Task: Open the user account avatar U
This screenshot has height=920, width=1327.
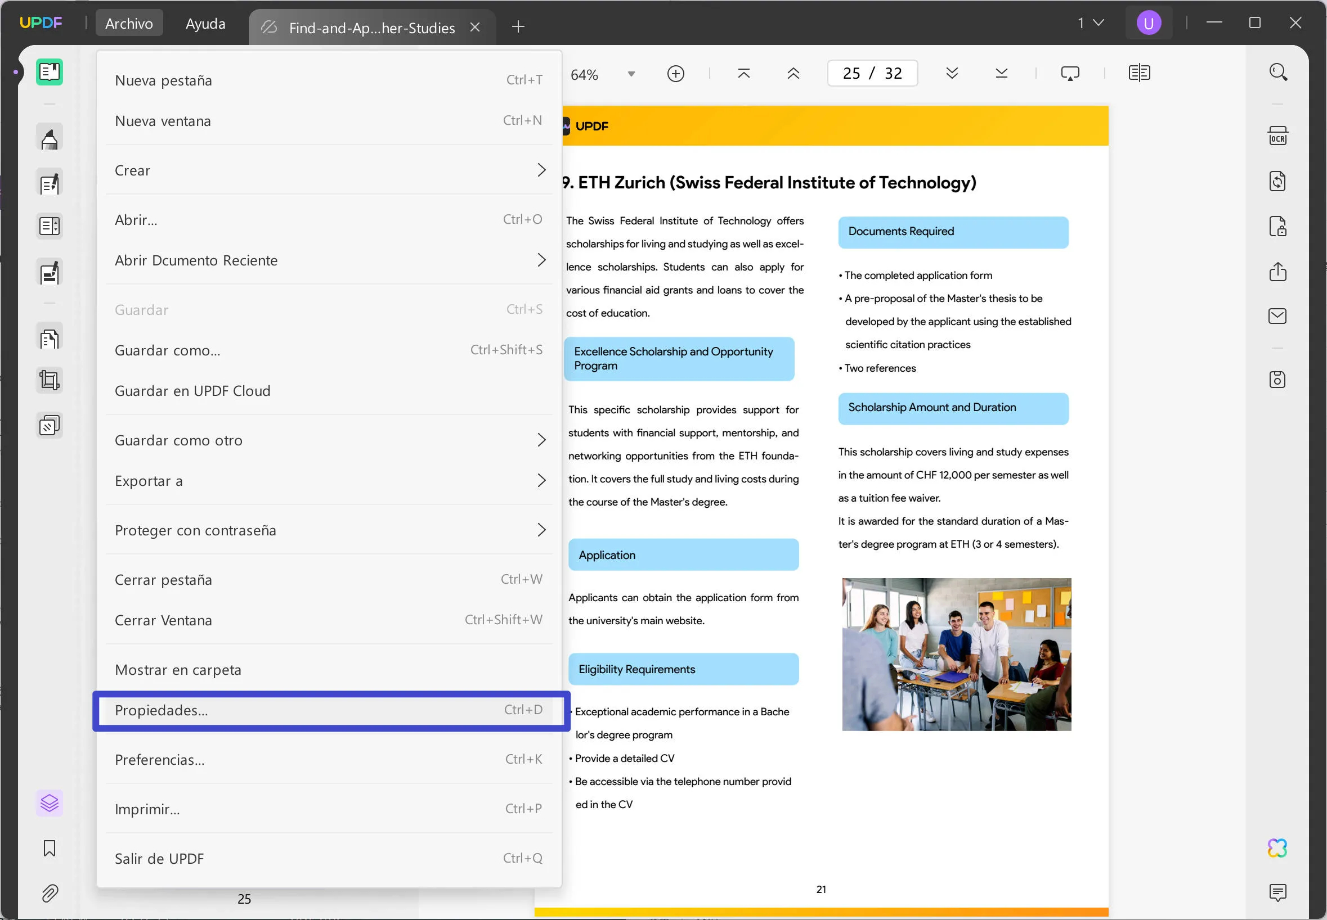Action: coord(1148,23)
